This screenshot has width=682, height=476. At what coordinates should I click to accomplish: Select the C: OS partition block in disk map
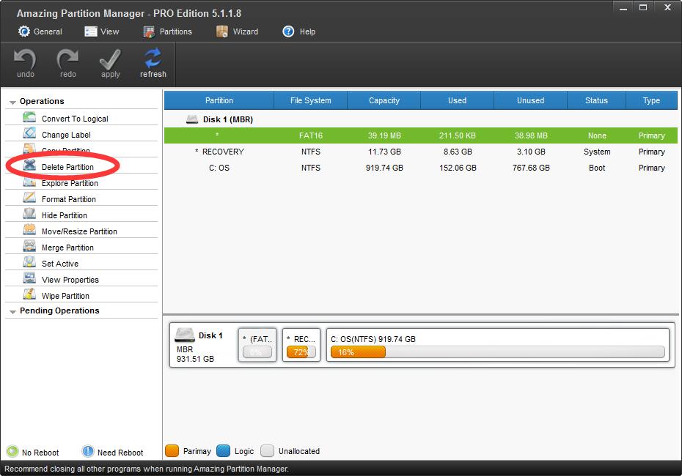498,345
